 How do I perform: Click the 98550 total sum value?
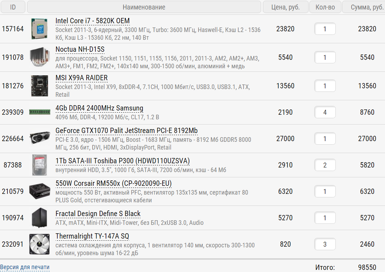(367, 267)
